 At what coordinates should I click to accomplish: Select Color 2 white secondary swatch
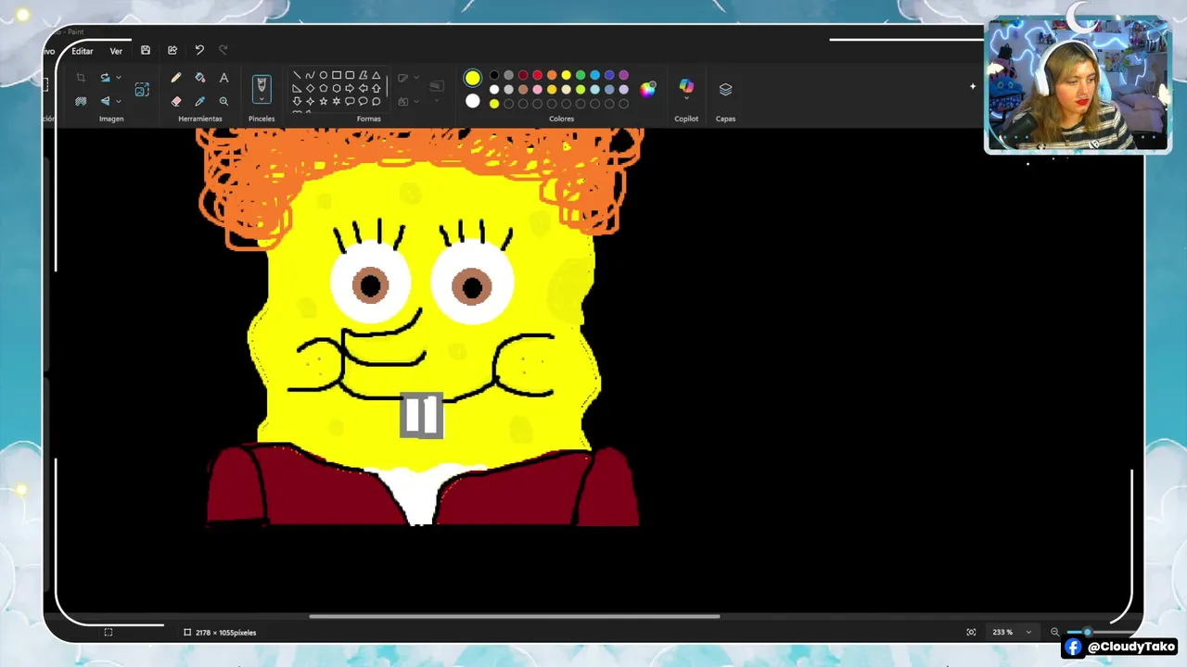click(473, 101)
